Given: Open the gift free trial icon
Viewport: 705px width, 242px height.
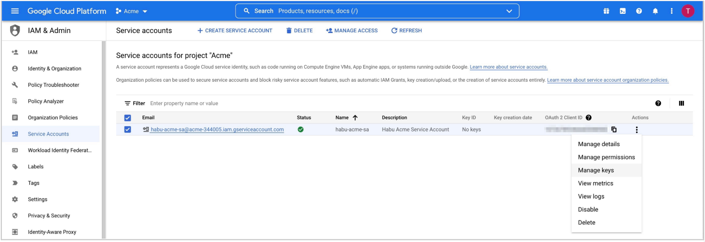Looking at the screenshot, I should [x=606, y=11].
